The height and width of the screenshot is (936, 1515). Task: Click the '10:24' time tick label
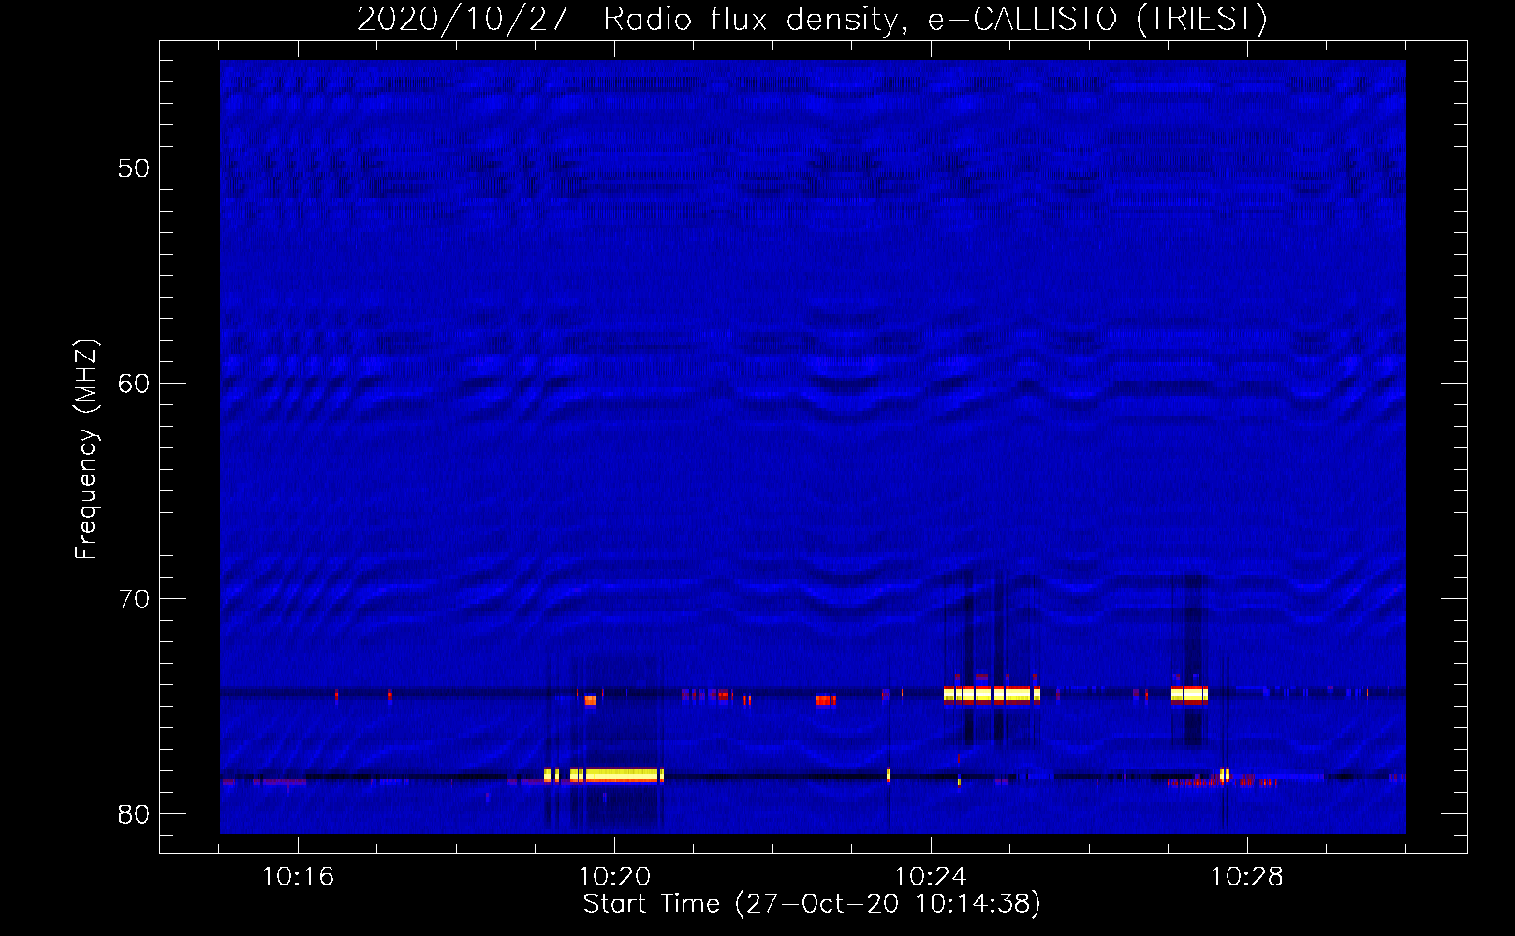pyautogui.click(x=931, y=877)
